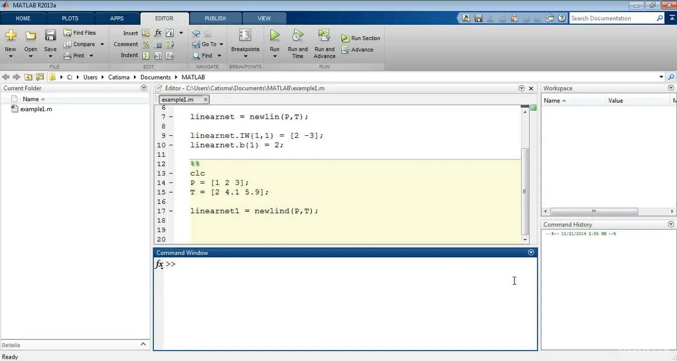677x361 pixels.
Task: Click the Print icon
Action: pos(67,56)
